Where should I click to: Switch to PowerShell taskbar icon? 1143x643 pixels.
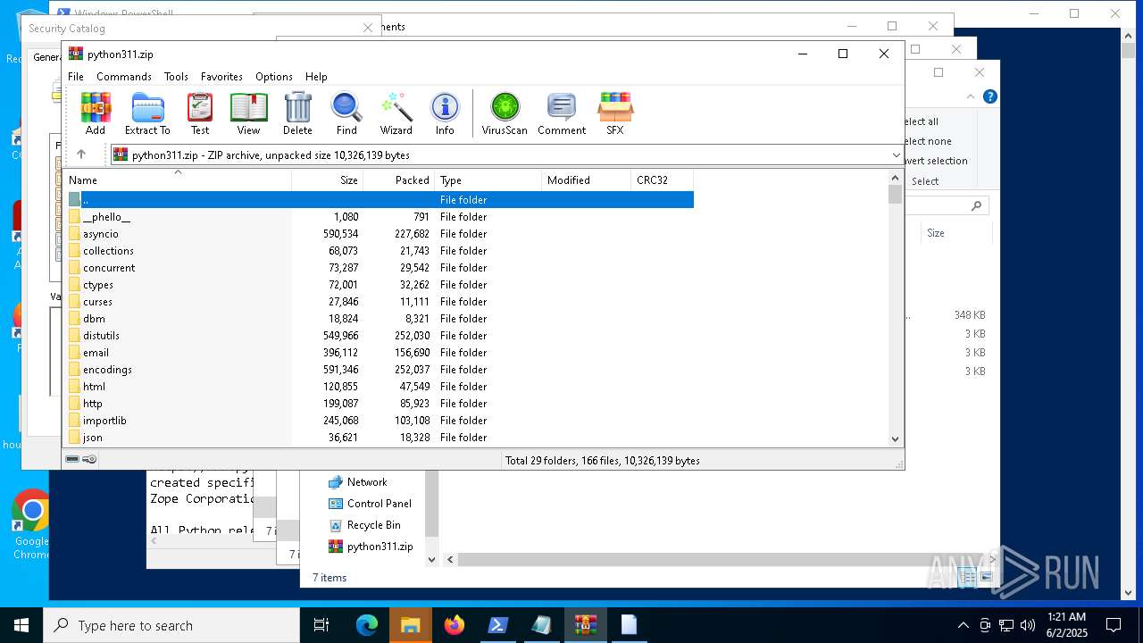(x=497, y=625)
